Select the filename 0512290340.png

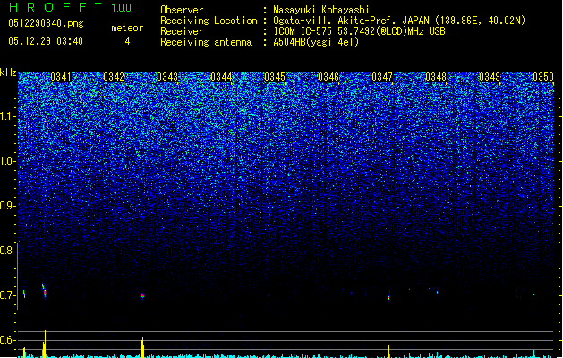tap(46, 23)
